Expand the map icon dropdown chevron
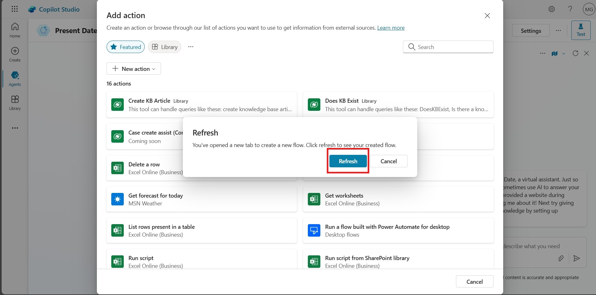 (563, 54)
